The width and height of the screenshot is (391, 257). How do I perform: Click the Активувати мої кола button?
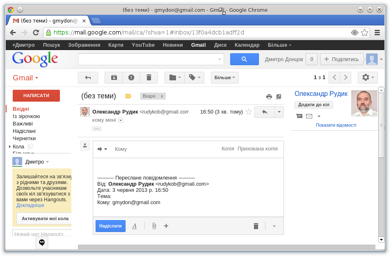(44, 218)
